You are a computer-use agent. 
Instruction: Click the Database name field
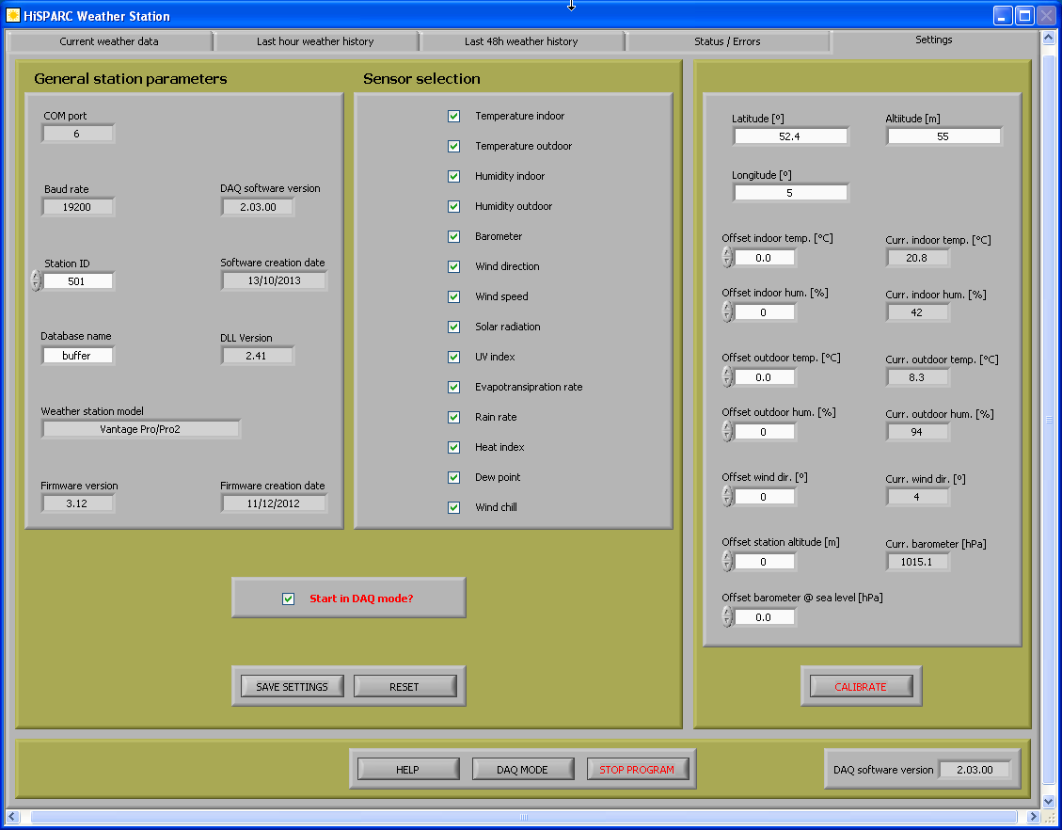[x=77, y=355]
